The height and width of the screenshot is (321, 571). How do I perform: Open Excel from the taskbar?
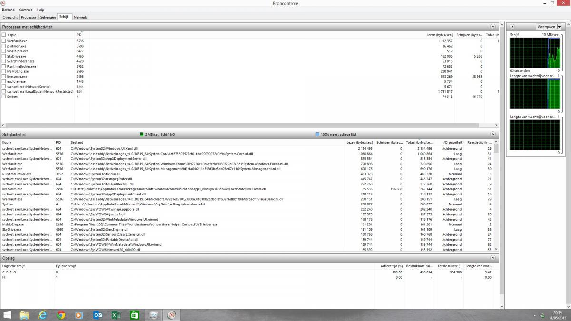[116, 315]
